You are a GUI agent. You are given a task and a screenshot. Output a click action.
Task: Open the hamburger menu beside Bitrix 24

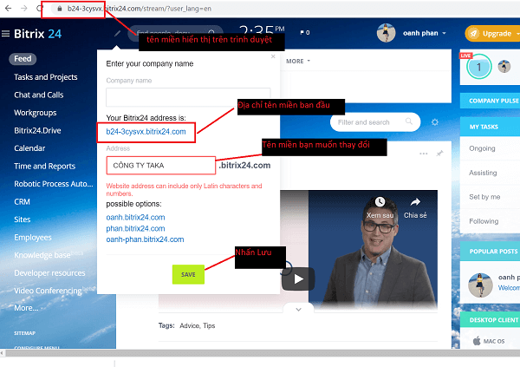(6, 34)
